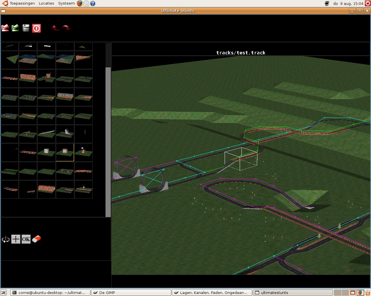Select the plain gray cube building tile
Viewport: 371px width, 296px height.
tap(46, 152)
